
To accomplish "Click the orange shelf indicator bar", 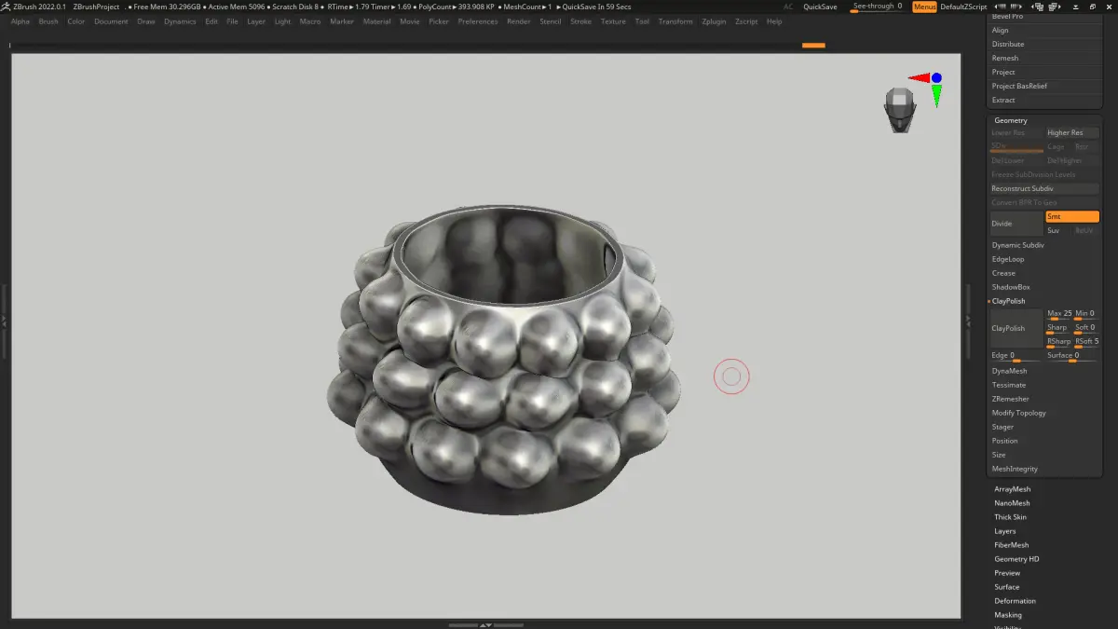I will pos(813,45).
